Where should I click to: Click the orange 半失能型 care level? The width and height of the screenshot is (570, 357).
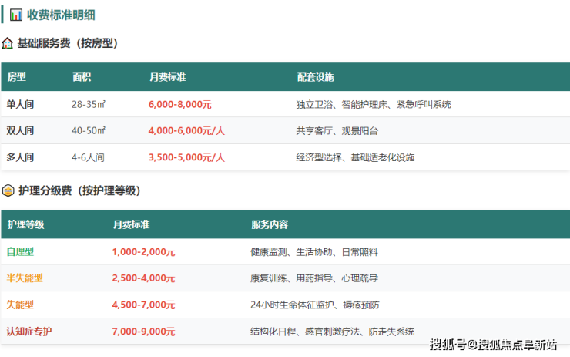pos(25,278)
